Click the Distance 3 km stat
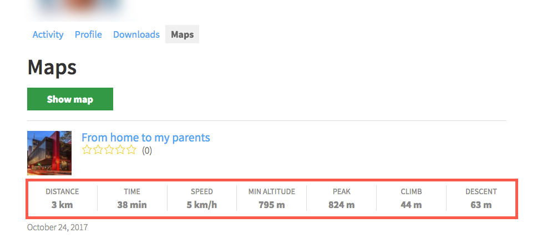This screenshot has width=537, height=238. point(62,198)
